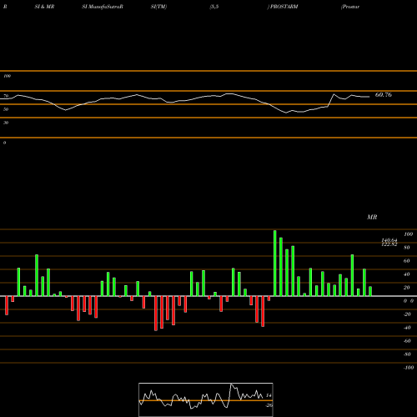
Task: Select the 'SI & MR' header label
Action: coord(44,7)
